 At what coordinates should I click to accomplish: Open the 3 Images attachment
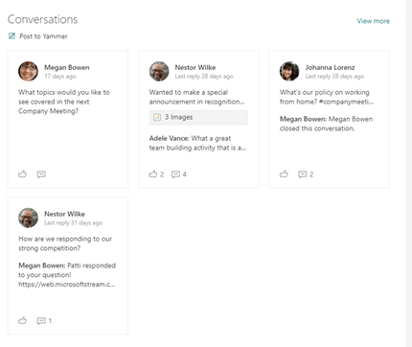[x=198, y=117]
